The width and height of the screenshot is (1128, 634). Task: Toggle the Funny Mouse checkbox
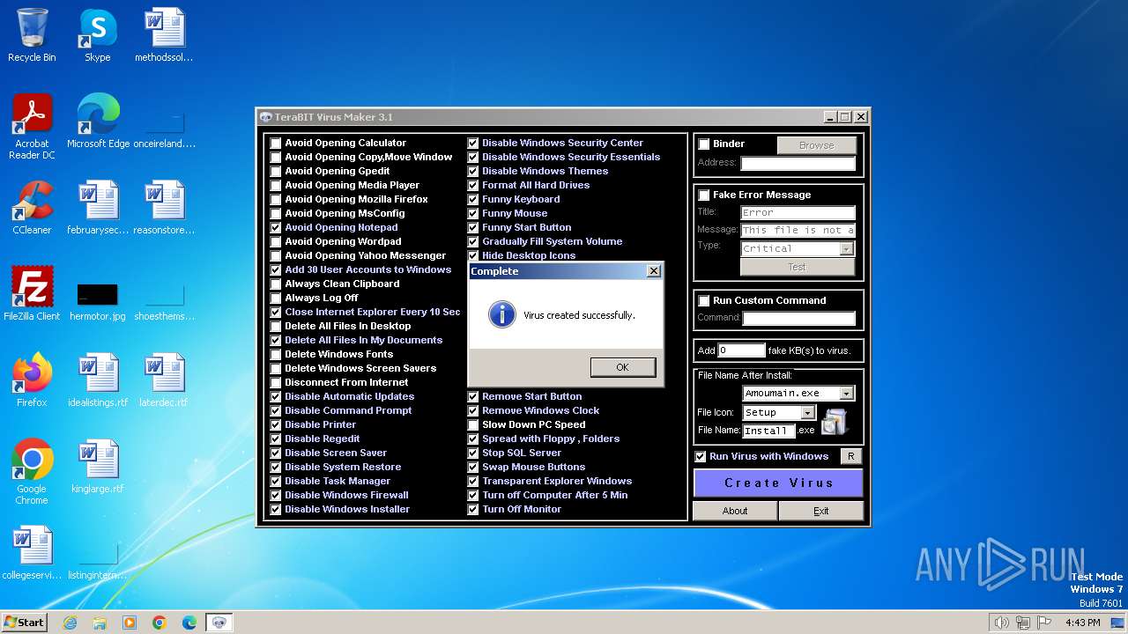[473, 213]
